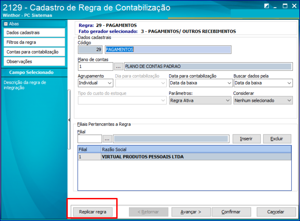Click the Confirmar button
Screen dimensions: 300x221
point(231,212)
